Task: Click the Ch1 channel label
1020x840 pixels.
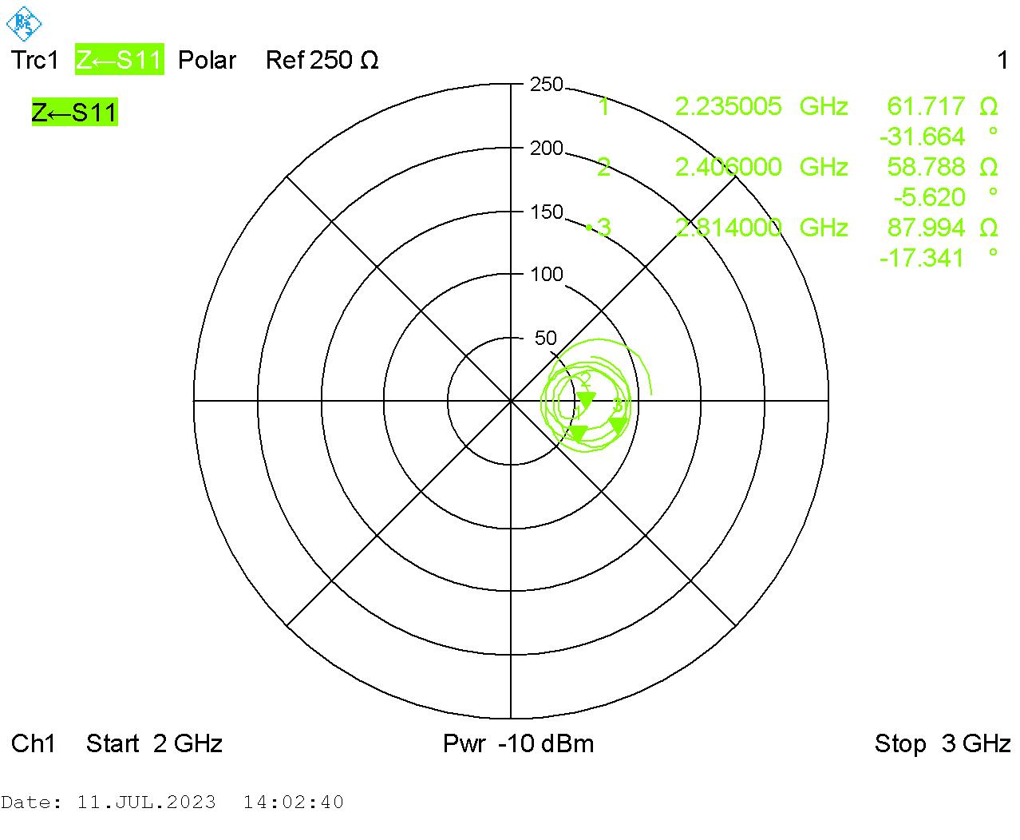Action: click(34, 743)
